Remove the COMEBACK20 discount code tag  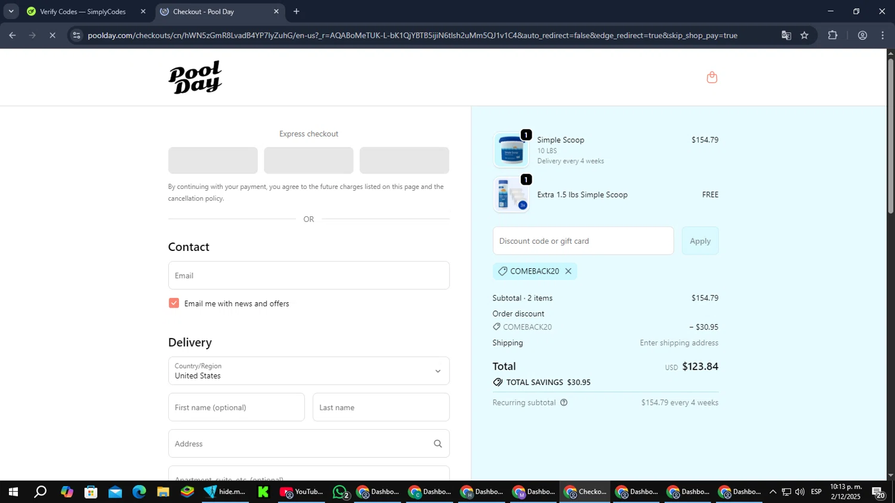pyautogui.click(x=568, y=271)
